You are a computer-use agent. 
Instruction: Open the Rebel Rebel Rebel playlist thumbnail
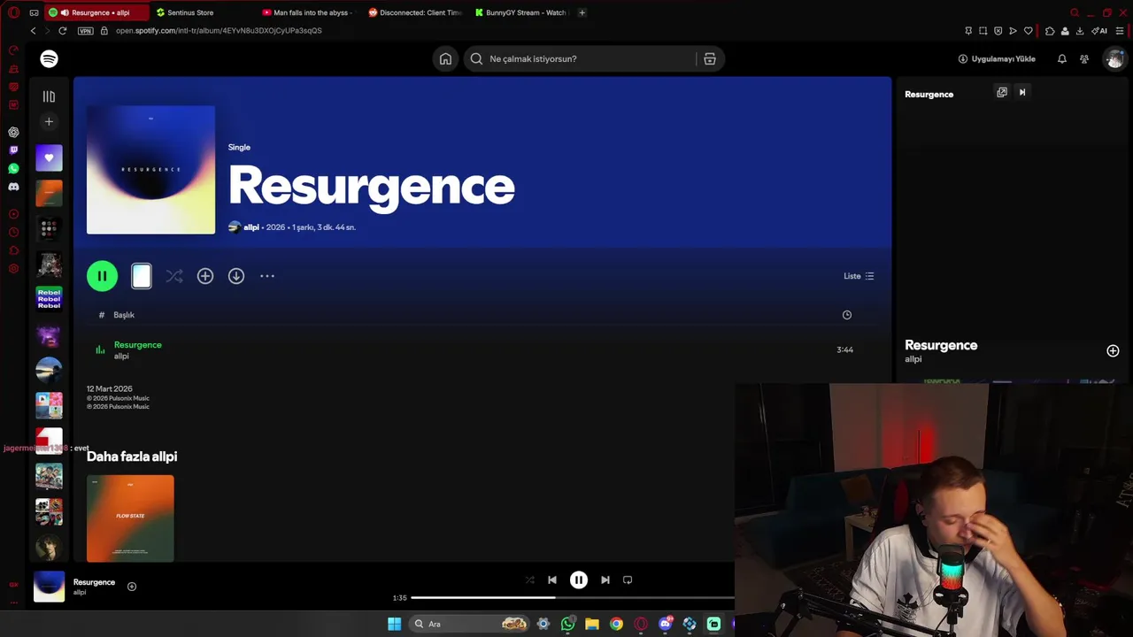coord(49,298)
